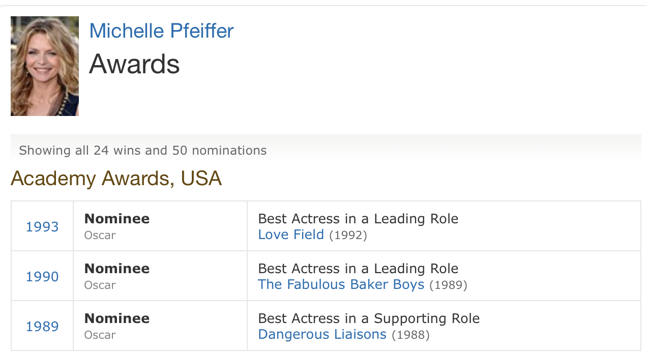The width and height of the screenshot is (647, 352).
Task: Select the 1989 year link
Action: coord(42,327)
